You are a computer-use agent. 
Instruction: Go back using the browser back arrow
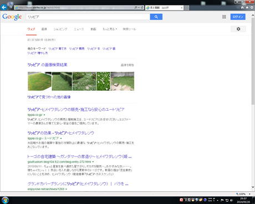(x=4, y=7)
